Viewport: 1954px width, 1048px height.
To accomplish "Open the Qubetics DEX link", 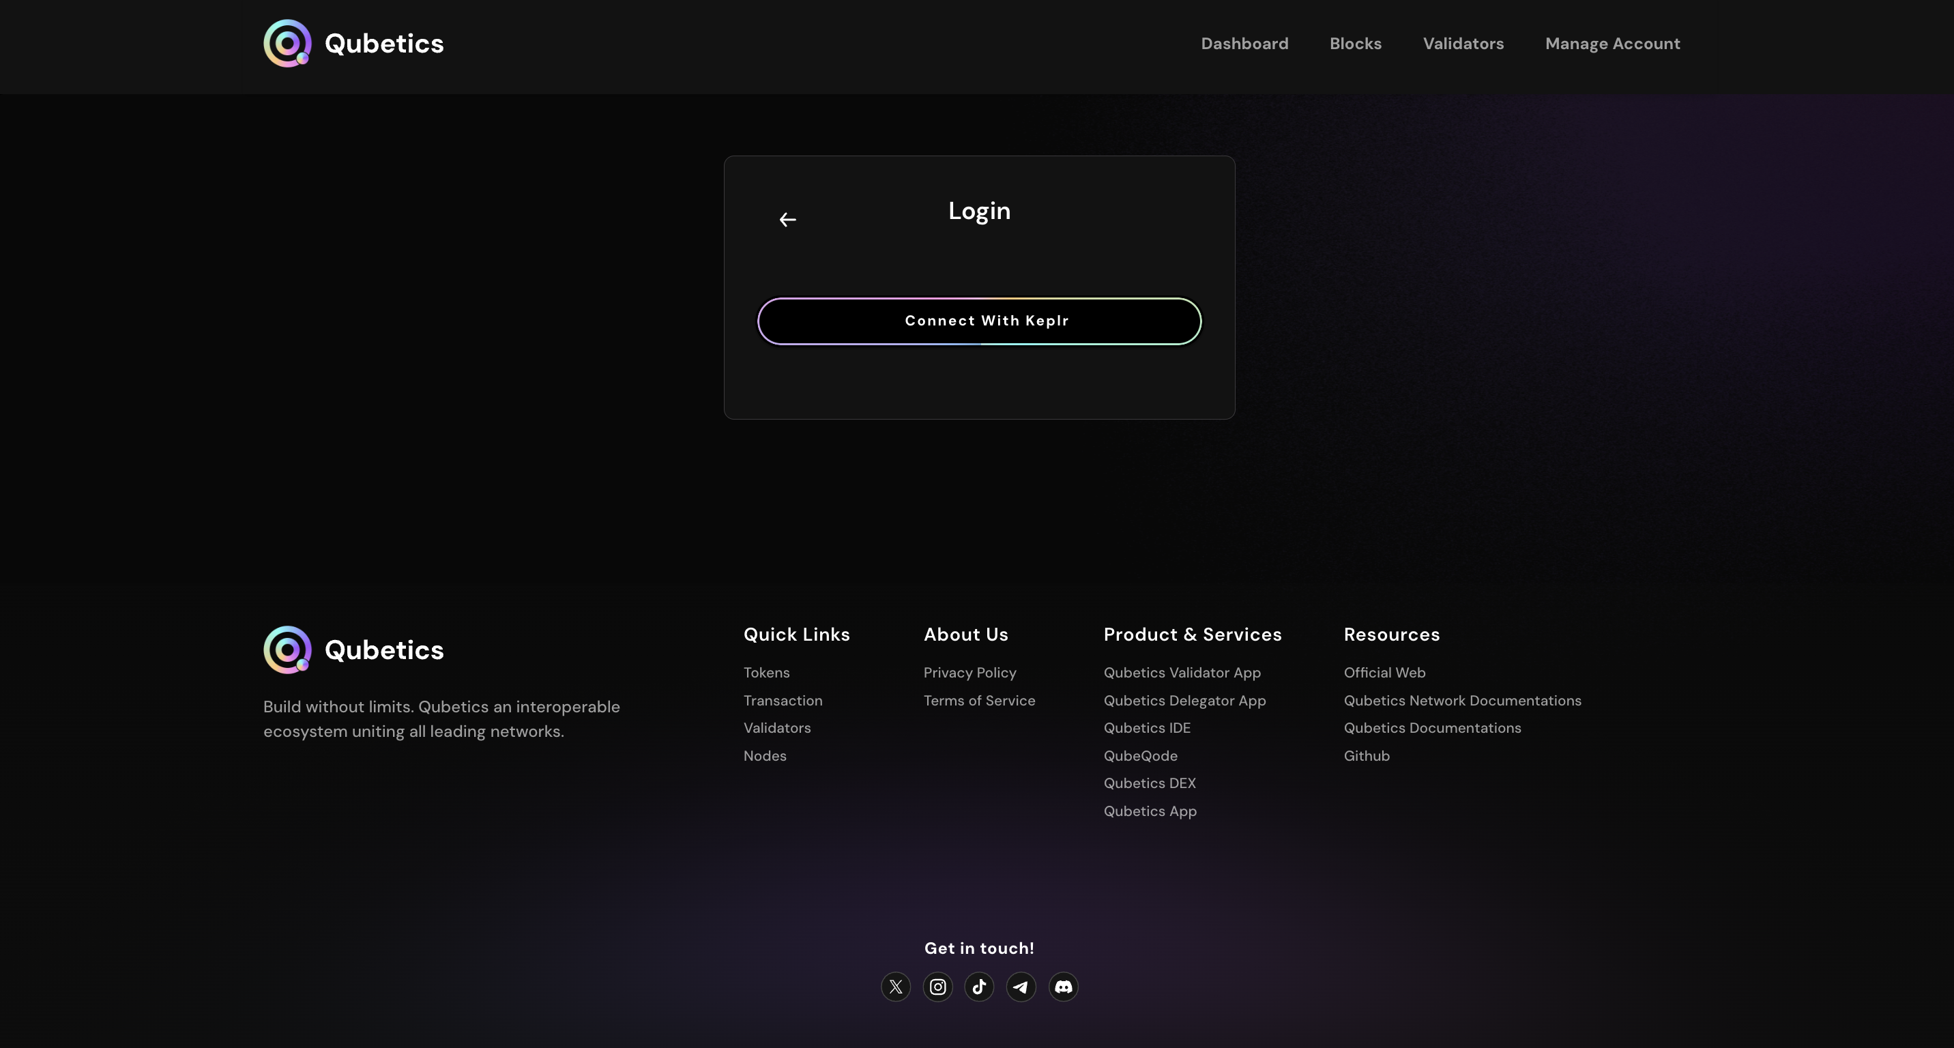I will [x=1149, y=783].
